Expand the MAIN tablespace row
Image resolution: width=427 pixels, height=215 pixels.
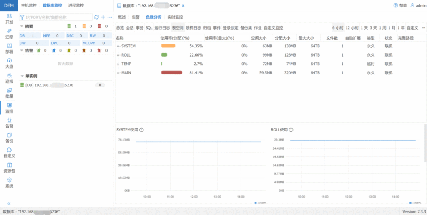pos(118,73)
